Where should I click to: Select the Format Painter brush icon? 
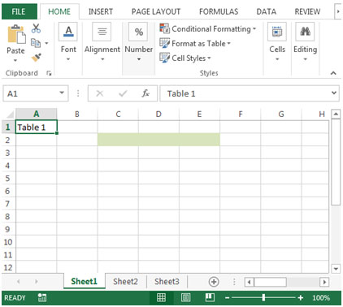click(36, 58)
